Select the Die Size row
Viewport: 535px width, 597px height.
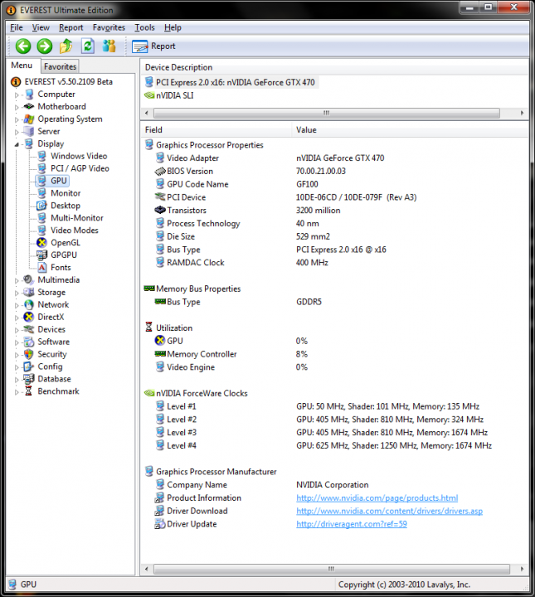click(334, 236)
